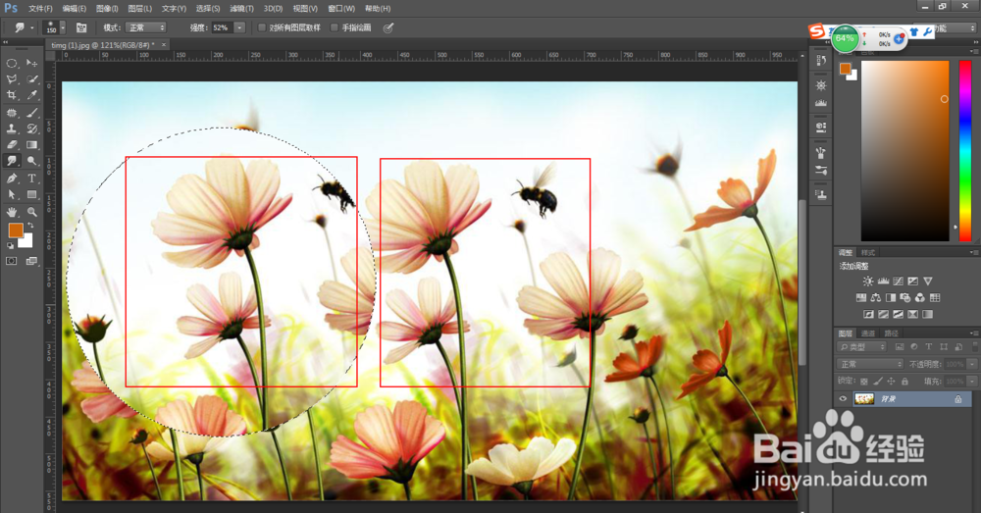
Task: Select the Crop tool
Action: click(x=11, y=95)
